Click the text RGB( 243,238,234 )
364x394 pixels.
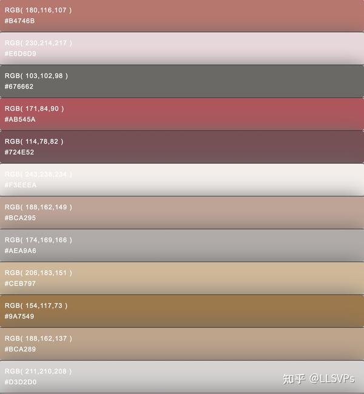coord(38,174)
